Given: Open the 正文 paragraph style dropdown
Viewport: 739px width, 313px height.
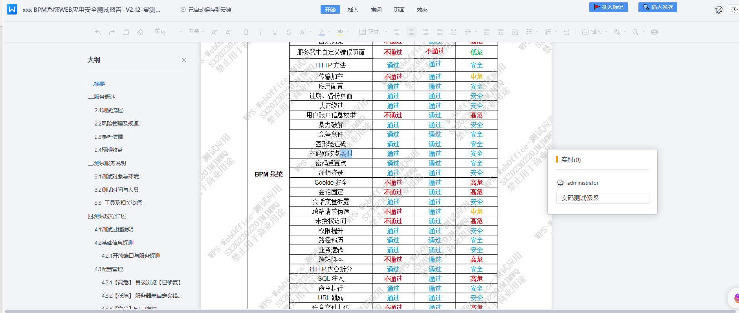Looking at the screenshot, I should point(373,32).
